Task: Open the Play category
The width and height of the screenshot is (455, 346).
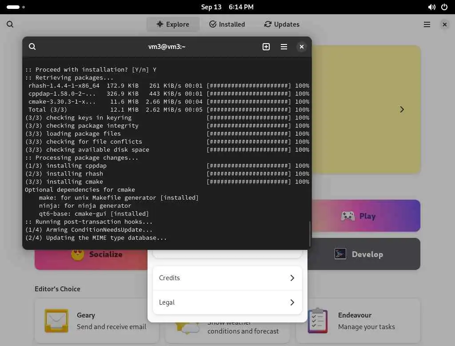Action: [x=366, y=216]
